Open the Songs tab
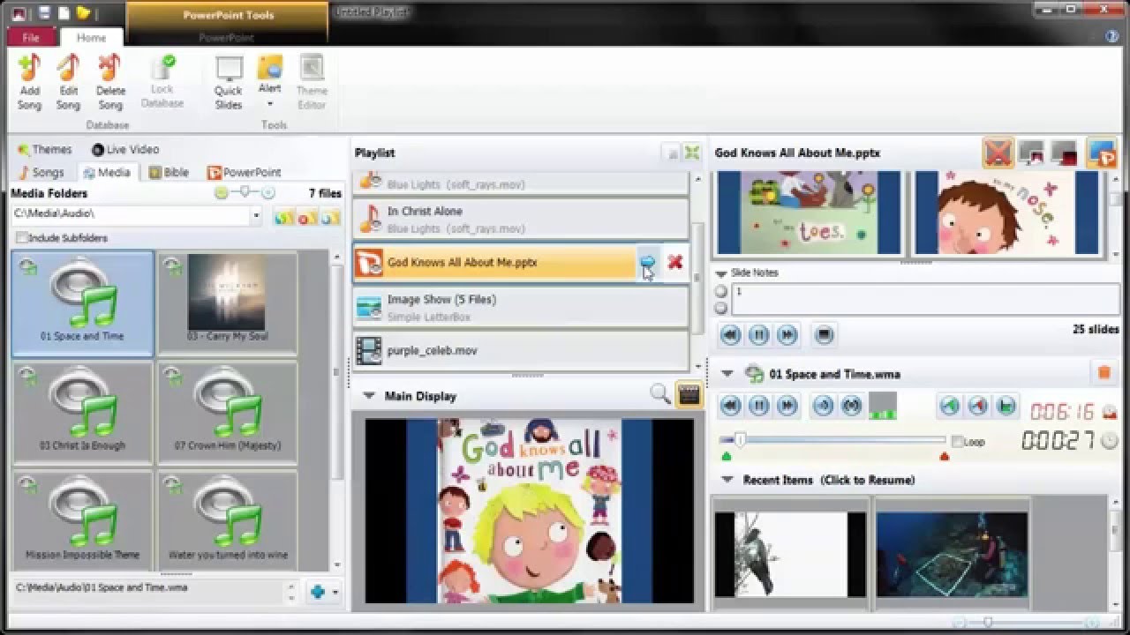1130x635 pixels. pos(41,172)
